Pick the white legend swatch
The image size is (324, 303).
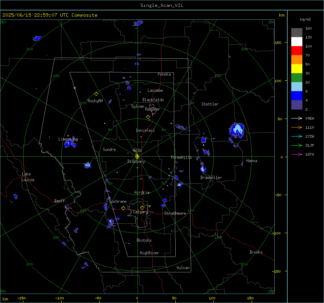[x=297, y=41]
